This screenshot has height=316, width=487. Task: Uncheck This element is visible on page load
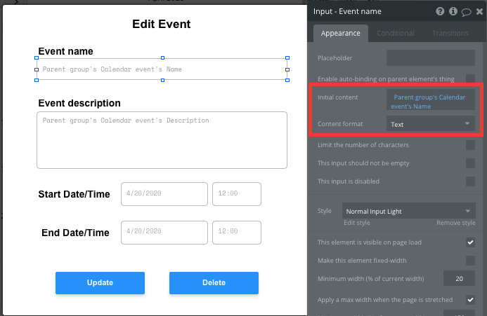point(470,242)
